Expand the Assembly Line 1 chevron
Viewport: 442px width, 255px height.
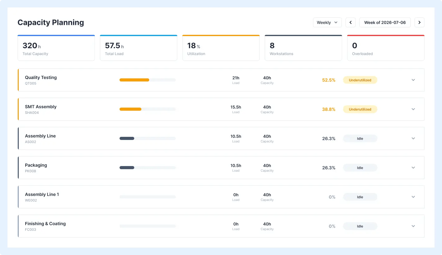pyautogui.click(x=413, y=197)
